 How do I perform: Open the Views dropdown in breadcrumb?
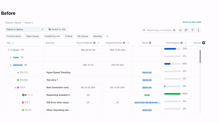29,23
